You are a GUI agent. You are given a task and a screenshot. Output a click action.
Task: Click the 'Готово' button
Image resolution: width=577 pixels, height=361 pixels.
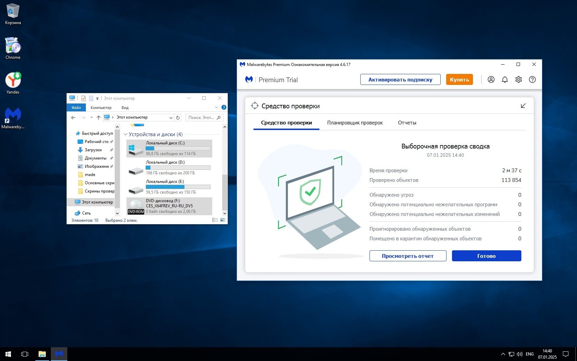point(486,256)
